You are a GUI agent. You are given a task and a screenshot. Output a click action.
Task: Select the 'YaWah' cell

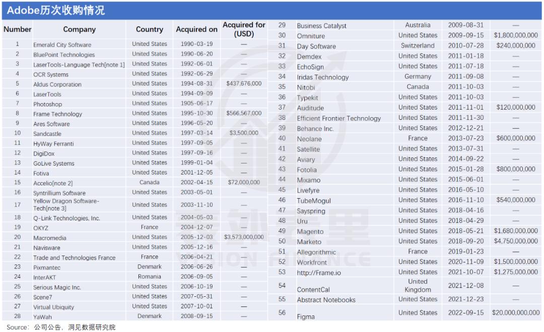pyautogui.click(x=42, y=317)
